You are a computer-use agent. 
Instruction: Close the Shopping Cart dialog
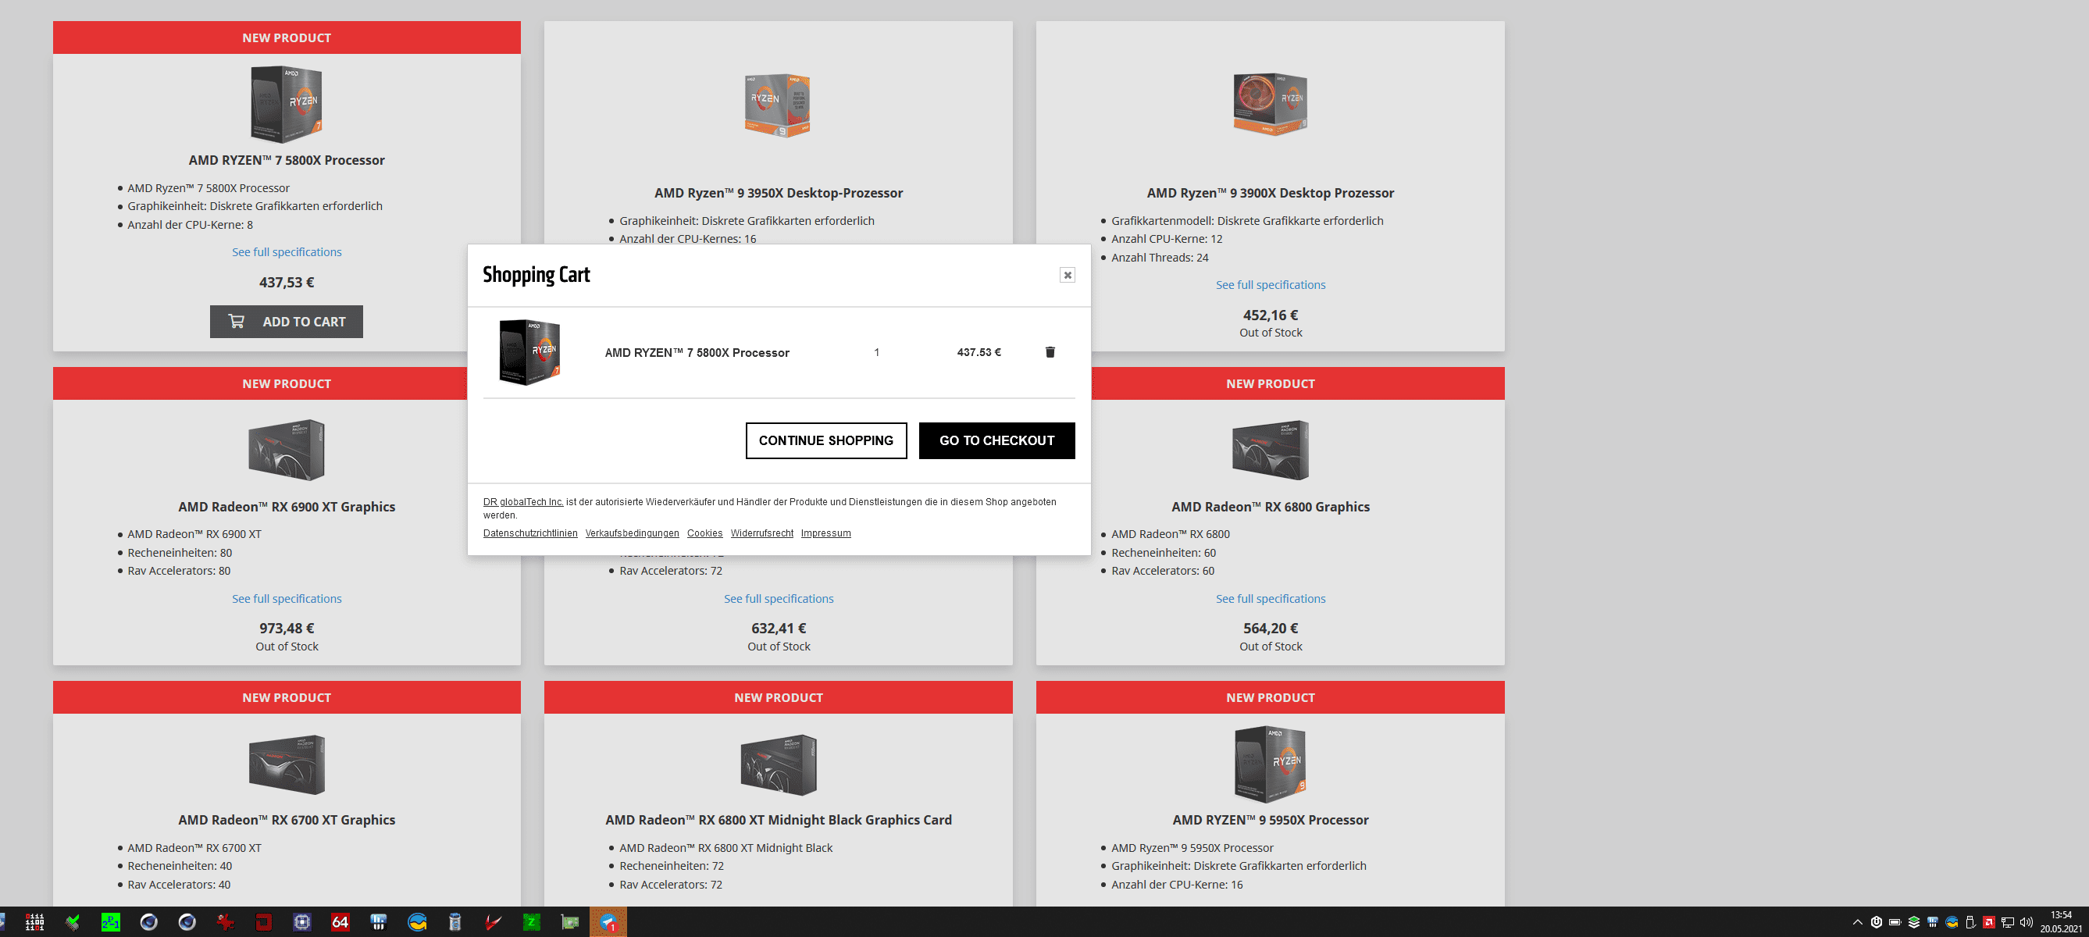click(1068, 275)
